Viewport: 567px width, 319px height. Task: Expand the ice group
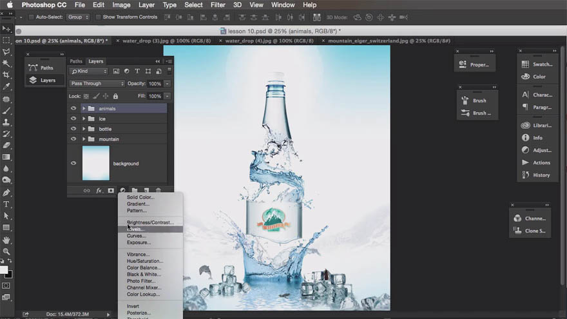[84, 119]
